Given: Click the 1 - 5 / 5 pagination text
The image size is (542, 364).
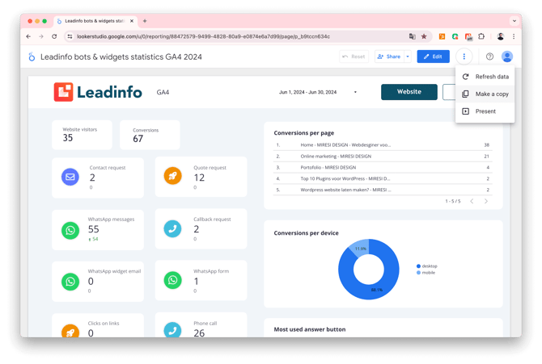Looking at the screenshot, I should pyautogui.click(x=453, y=201).
